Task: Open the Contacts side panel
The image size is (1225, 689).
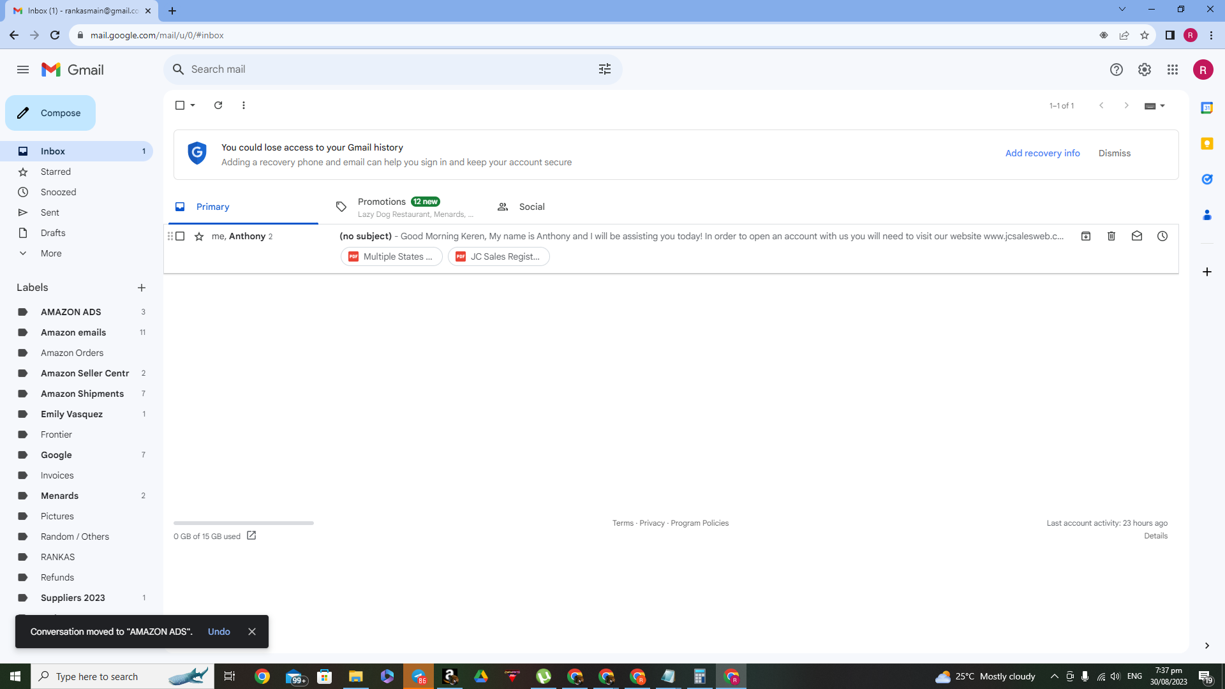Action: pyautogui.click(x=1207, y=215)
